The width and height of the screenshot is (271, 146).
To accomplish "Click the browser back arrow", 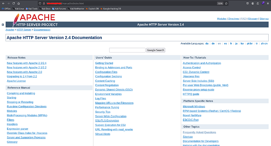I will (3, 3).
